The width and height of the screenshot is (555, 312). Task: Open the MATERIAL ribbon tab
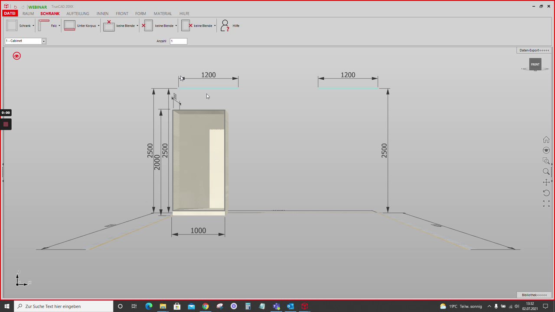tap(163, 13)
